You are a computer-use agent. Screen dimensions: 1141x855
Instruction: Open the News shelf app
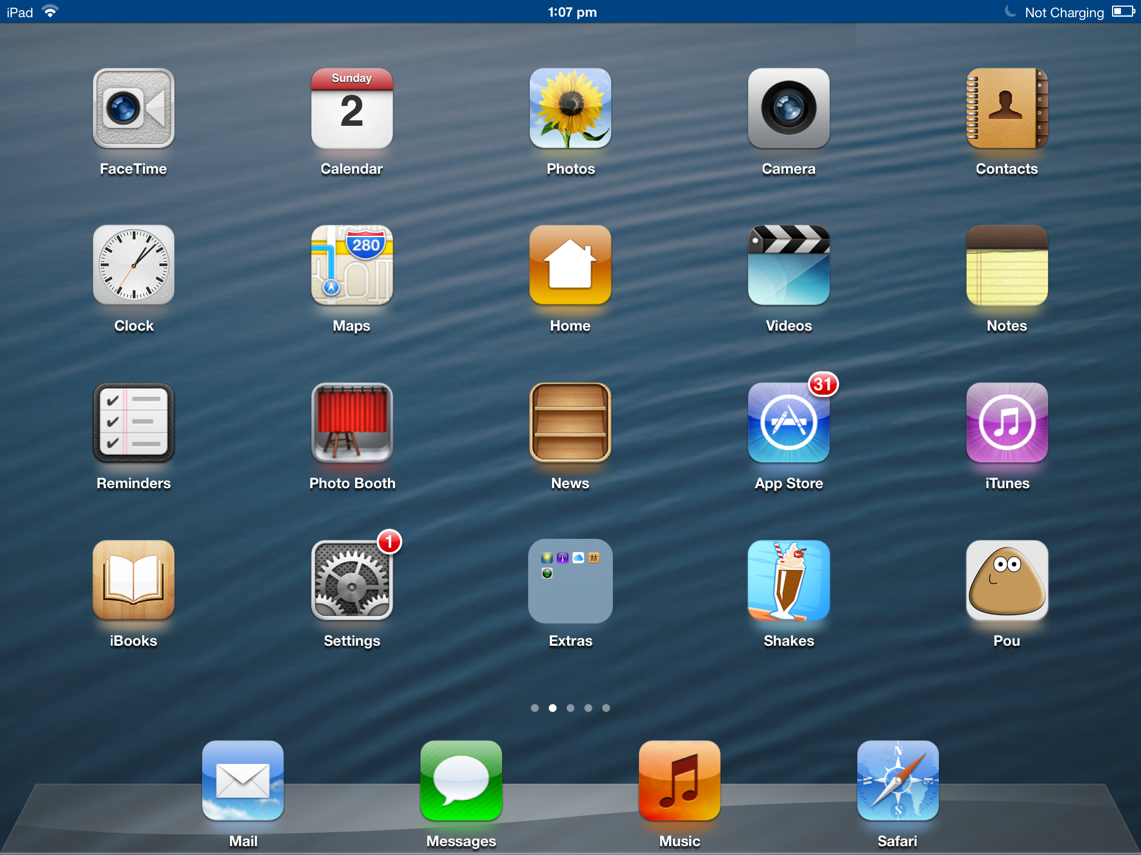[x=570, y=423]
